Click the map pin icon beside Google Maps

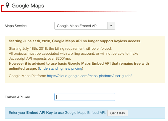(x=7, y=5)
